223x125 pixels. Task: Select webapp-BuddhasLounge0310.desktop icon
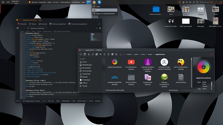tap(148, 62)
